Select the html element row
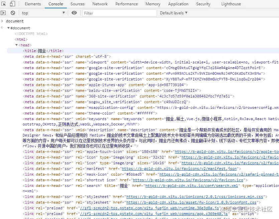Image resolution: width=279 pixels, height=219 pixels. click(x=21, y=39)
